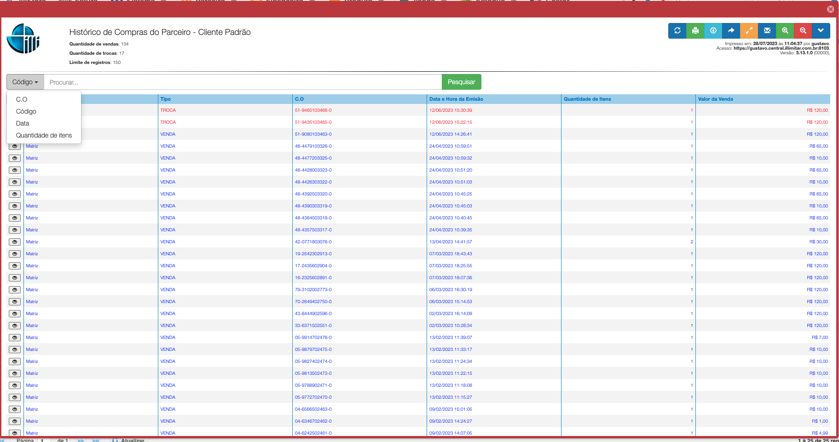Image resolution: width=839 pixels, height=442 pixels.
Task: Expand report to fullscreen via orange icon
Action: [749, 31]
